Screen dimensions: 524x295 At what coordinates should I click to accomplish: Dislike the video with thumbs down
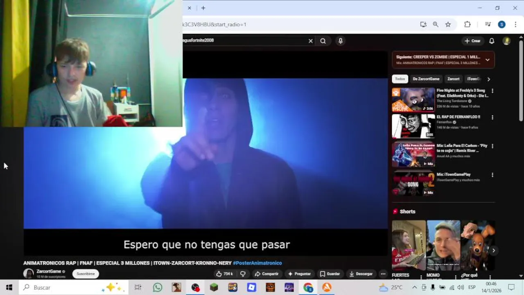pos(243,274)
